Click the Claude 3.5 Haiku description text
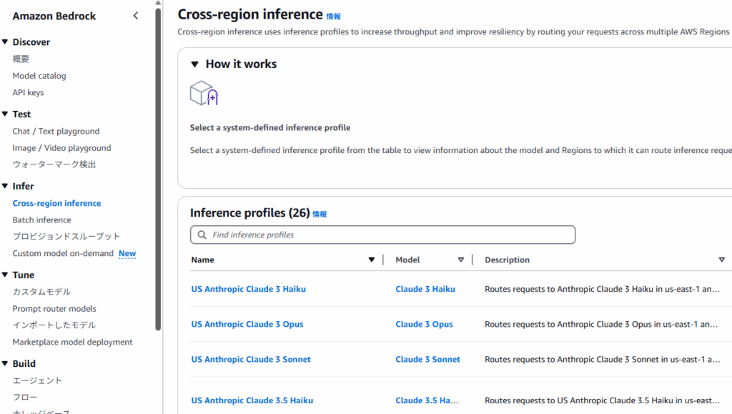 click(x=602, y=400)
